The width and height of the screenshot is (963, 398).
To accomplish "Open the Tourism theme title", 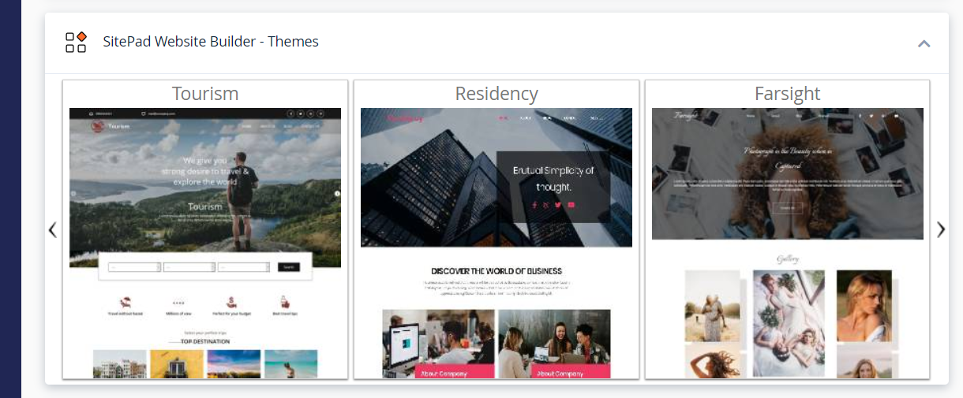I will tap(205, 94).
